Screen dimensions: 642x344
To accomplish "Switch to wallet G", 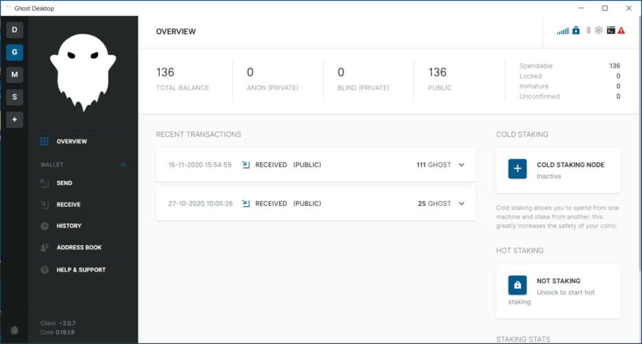I will [14, 52].
